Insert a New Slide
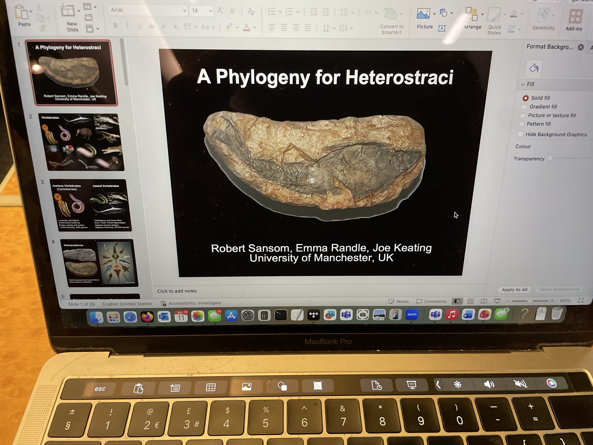Viewport: 593px width, 445px height. (68, 11)
